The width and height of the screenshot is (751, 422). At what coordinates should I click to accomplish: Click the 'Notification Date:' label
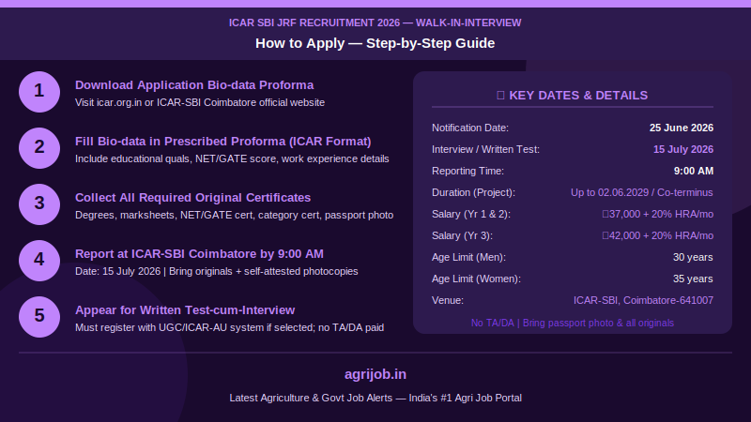click(470, 128)
